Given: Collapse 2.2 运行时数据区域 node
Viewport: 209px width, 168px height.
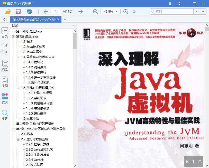Looking at the screenshot, I should point(18,139).
